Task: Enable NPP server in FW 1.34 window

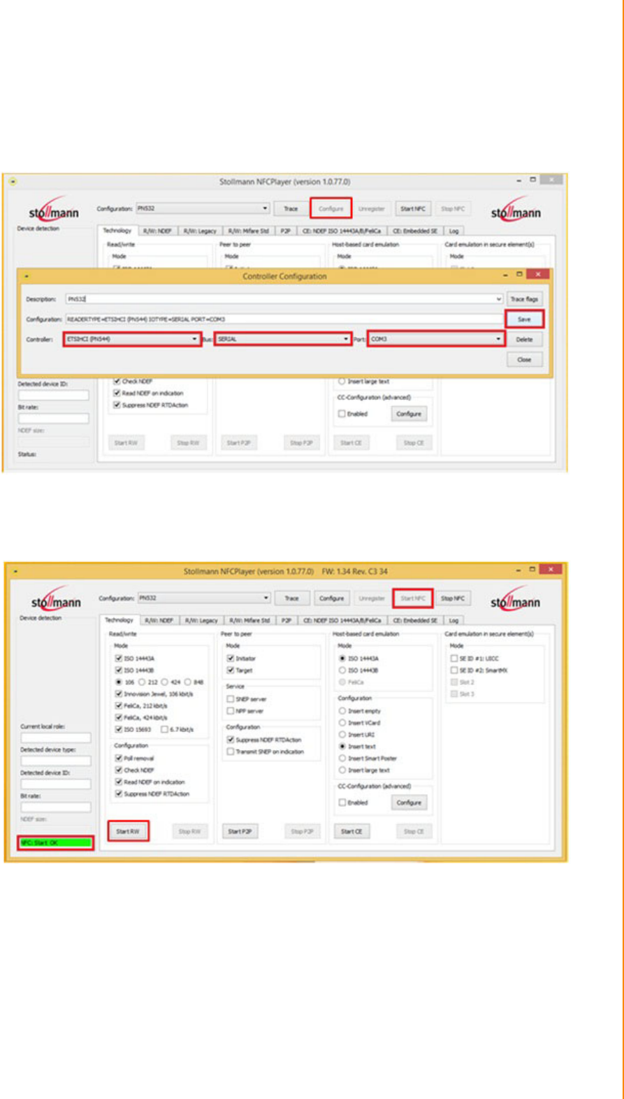Action: (231, 710)
